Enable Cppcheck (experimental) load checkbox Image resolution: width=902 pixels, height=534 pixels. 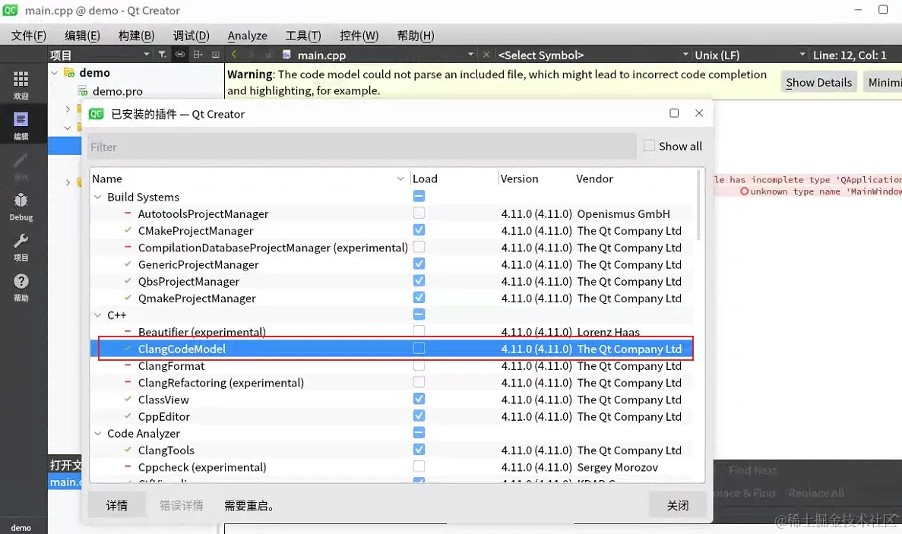(x=419, y=466)
